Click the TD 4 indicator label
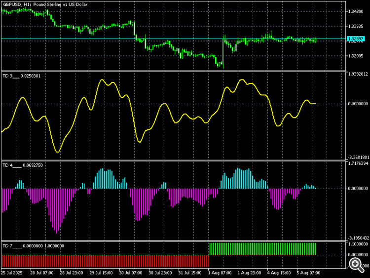Image resolution: width=370 pixels, height=278 pixels. tap(12, 165)
